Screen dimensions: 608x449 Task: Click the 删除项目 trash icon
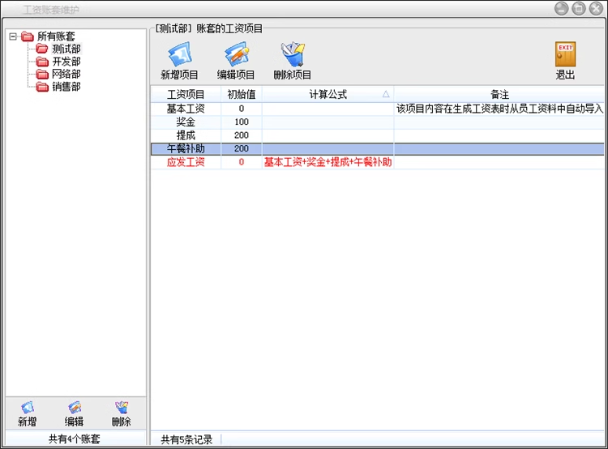click(293, 53)
